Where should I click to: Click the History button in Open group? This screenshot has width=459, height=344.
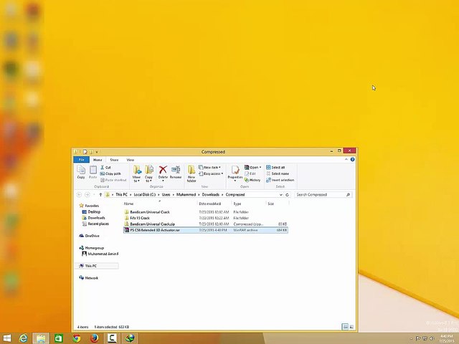[x=252, y=180]
